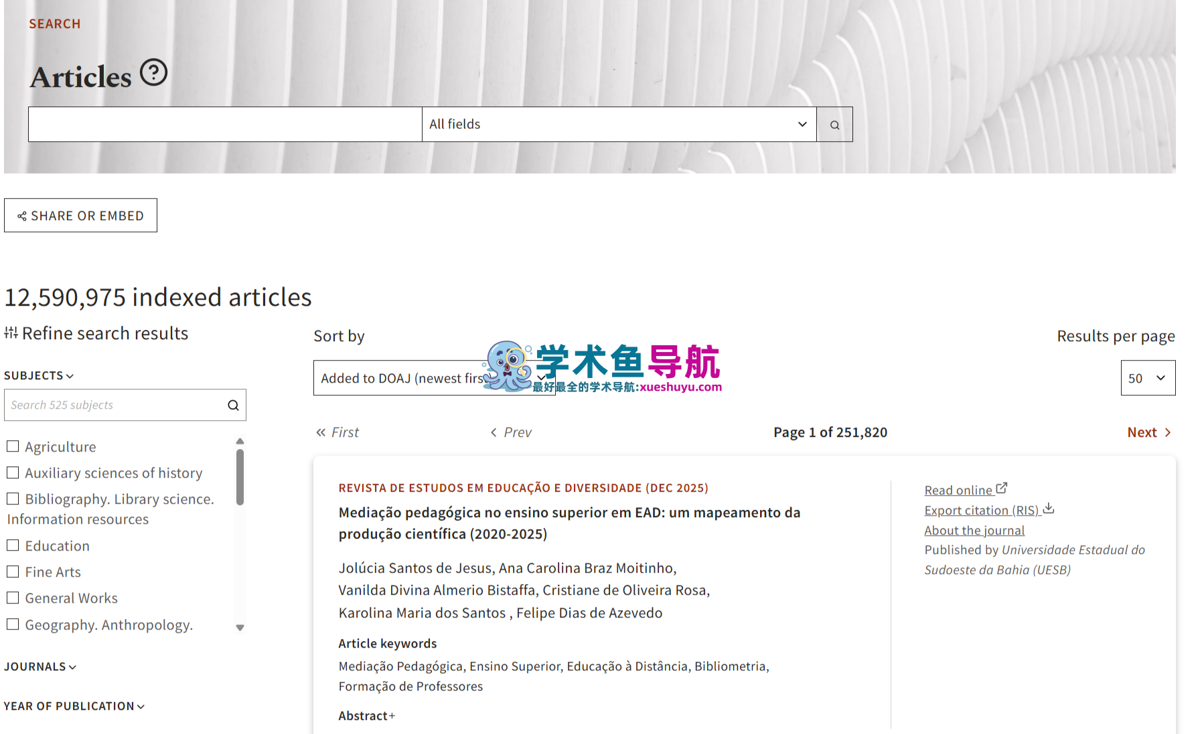Open the Results per page dropdown
The image size is (1204, 734).
click(x=1147, y=378)
